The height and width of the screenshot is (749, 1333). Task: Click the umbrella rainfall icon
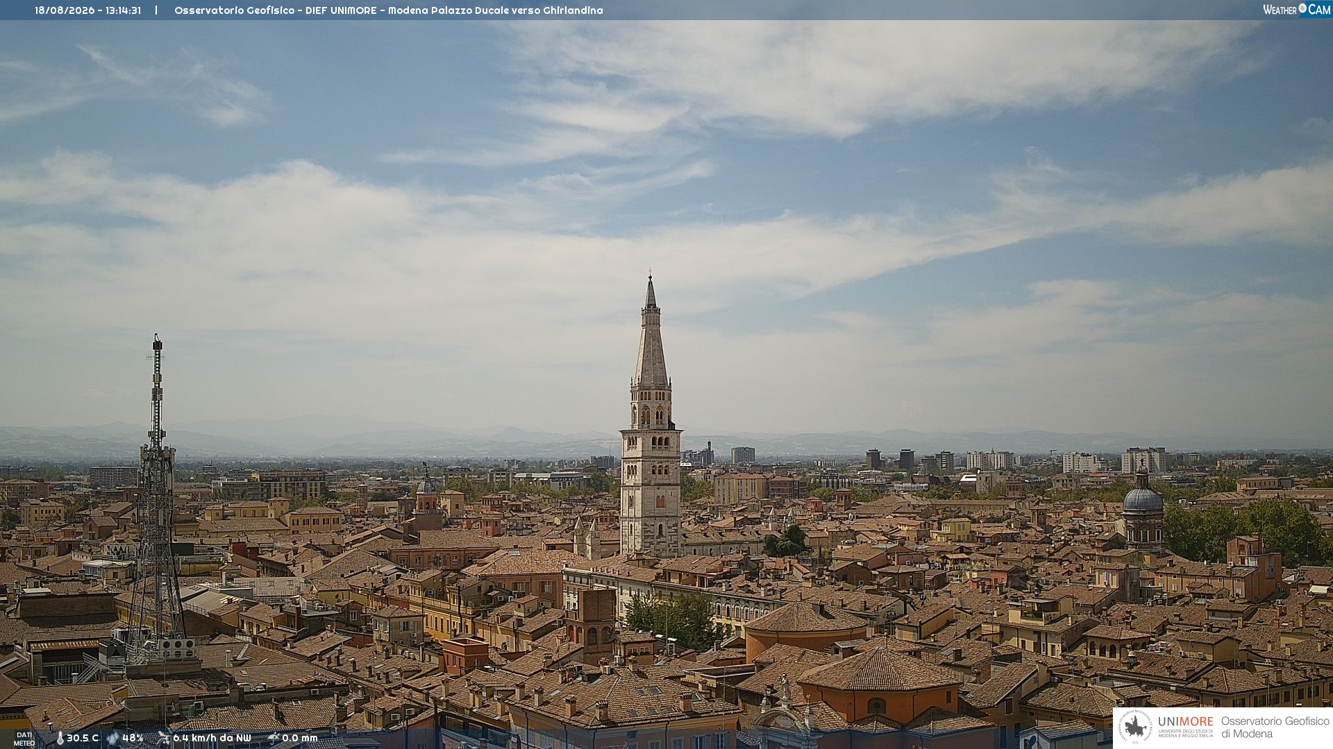click(x=274, y=738)
